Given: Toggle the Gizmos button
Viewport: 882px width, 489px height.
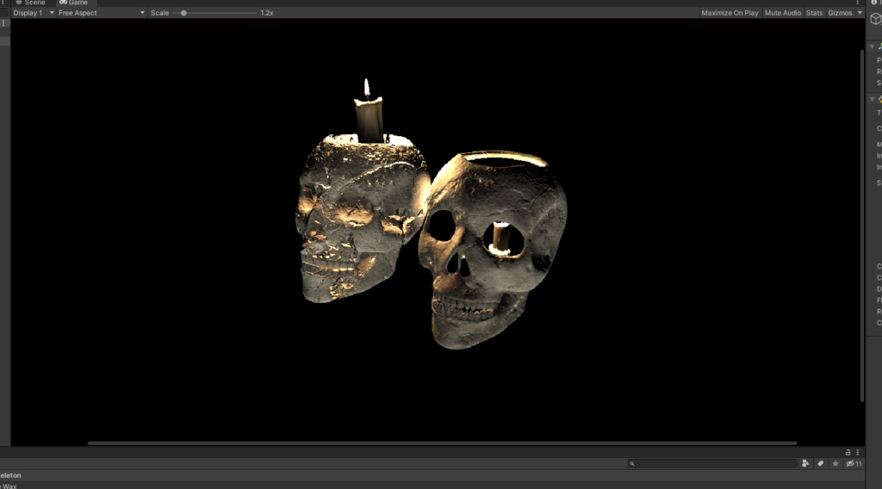Looking at the screenshot, I should pos(840,13).
